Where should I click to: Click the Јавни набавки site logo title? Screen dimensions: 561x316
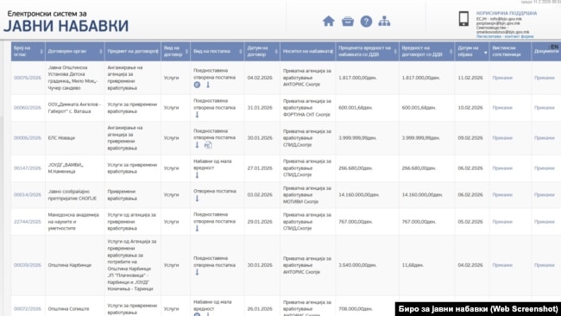coord(66,26)
